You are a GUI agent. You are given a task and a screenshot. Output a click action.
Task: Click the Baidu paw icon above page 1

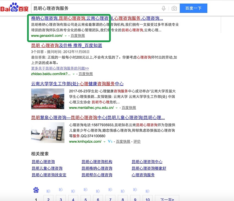[36, 190]
